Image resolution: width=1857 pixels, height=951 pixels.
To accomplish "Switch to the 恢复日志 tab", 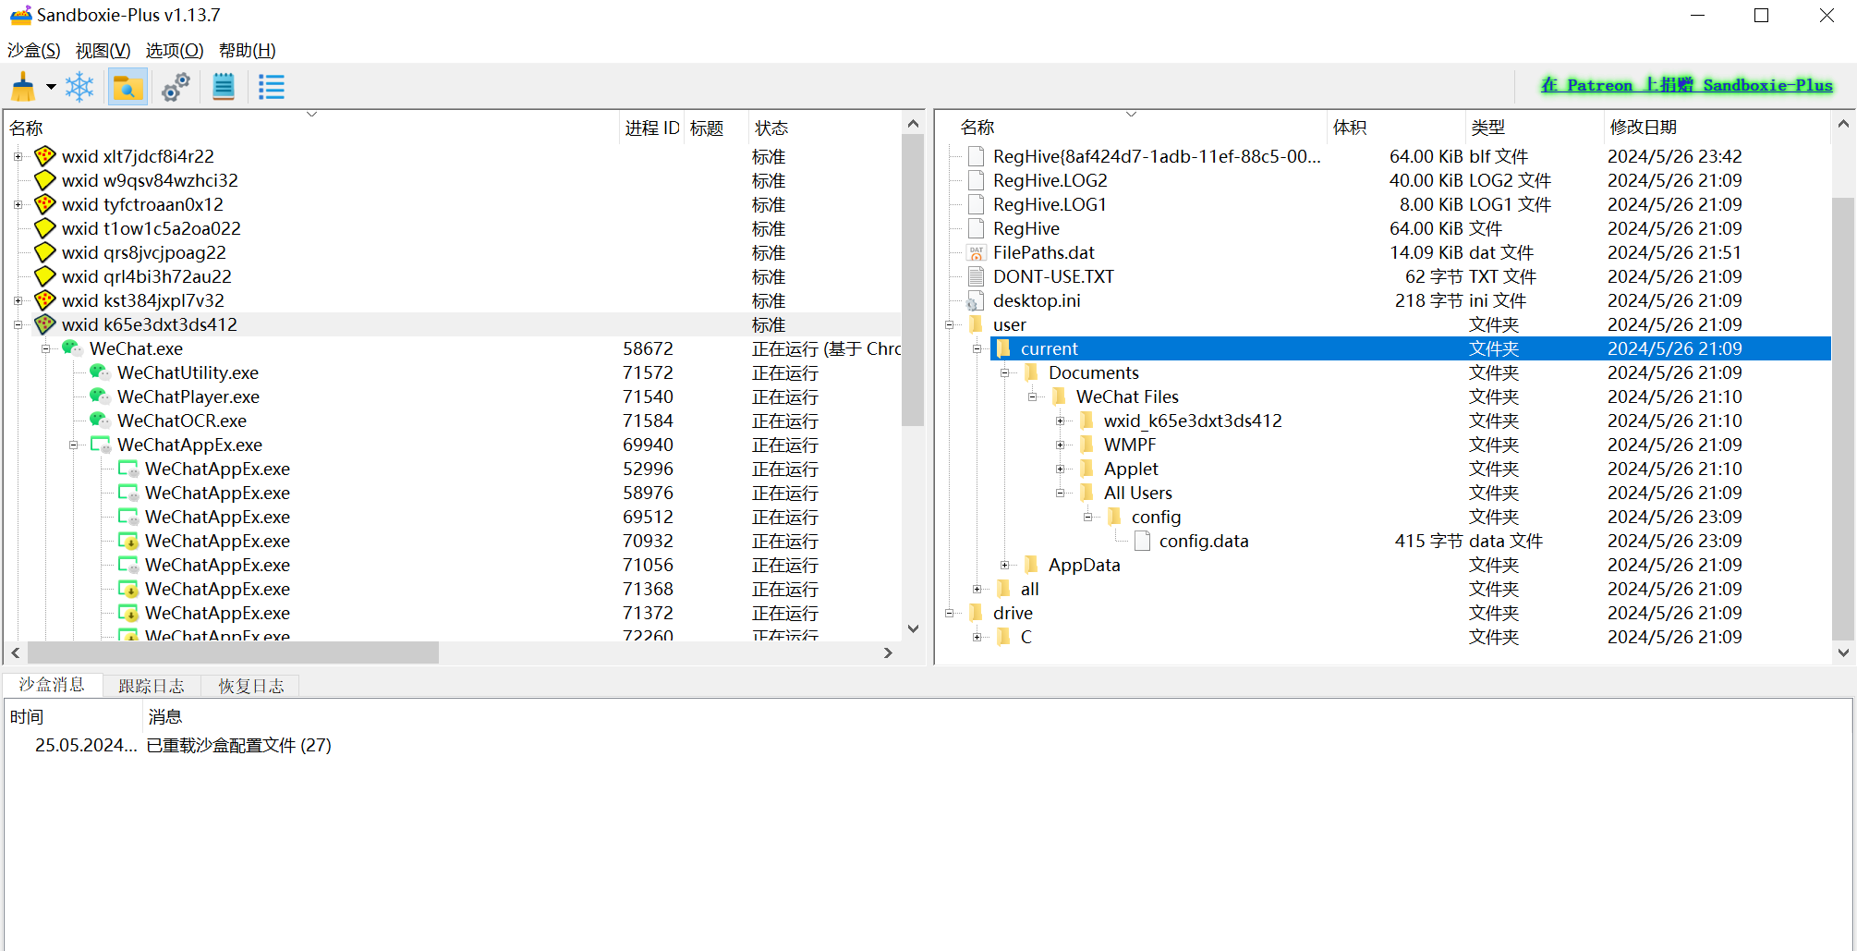I will tap(250, 686).
